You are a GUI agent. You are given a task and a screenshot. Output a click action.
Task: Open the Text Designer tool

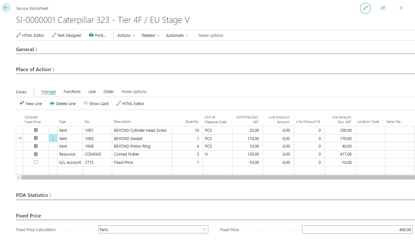click(x=66, y=35)
